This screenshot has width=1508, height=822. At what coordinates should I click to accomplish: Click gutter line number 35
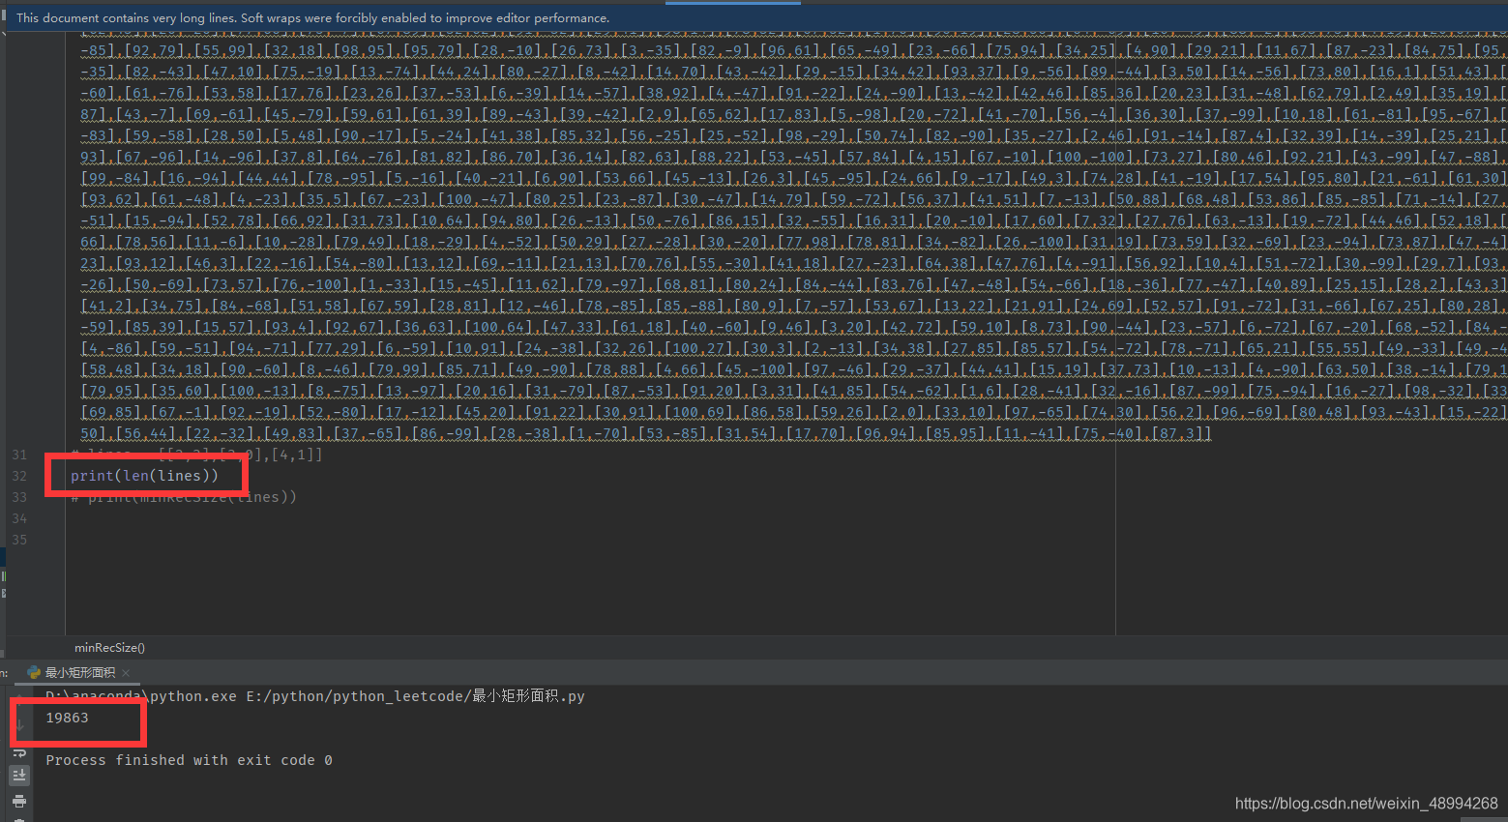pyautogui.click(x=19, y=540)
